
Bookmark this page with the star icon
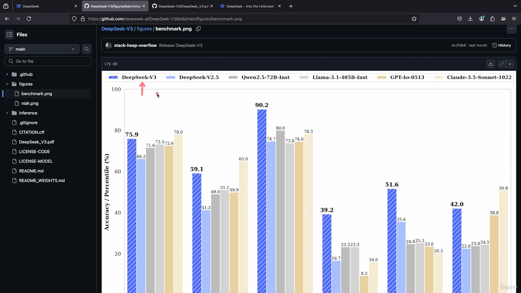[x=414, y=19]
